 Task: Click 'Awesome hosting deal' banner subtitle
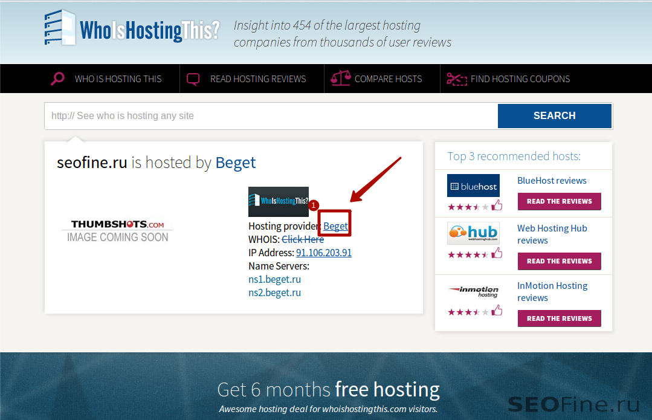point(328,409)
